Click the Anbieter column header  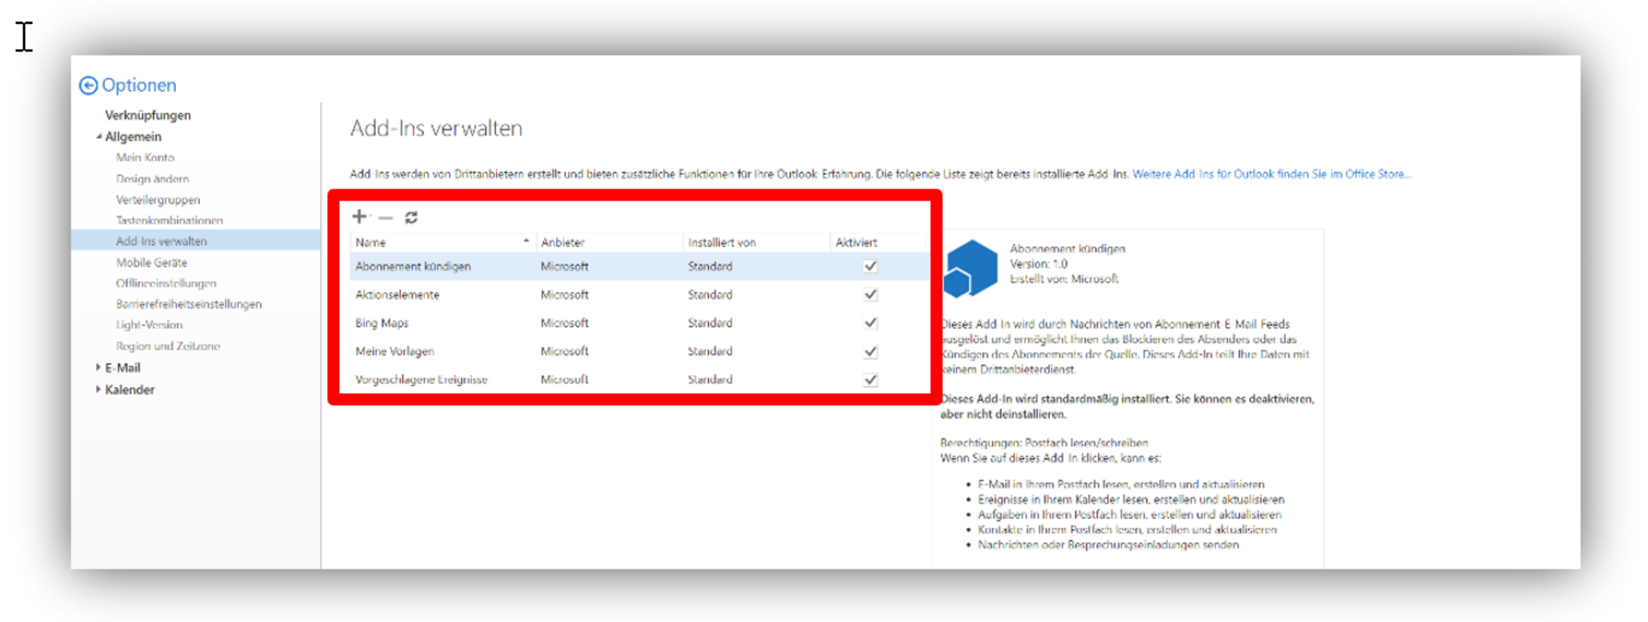click(x=562, y=243)
